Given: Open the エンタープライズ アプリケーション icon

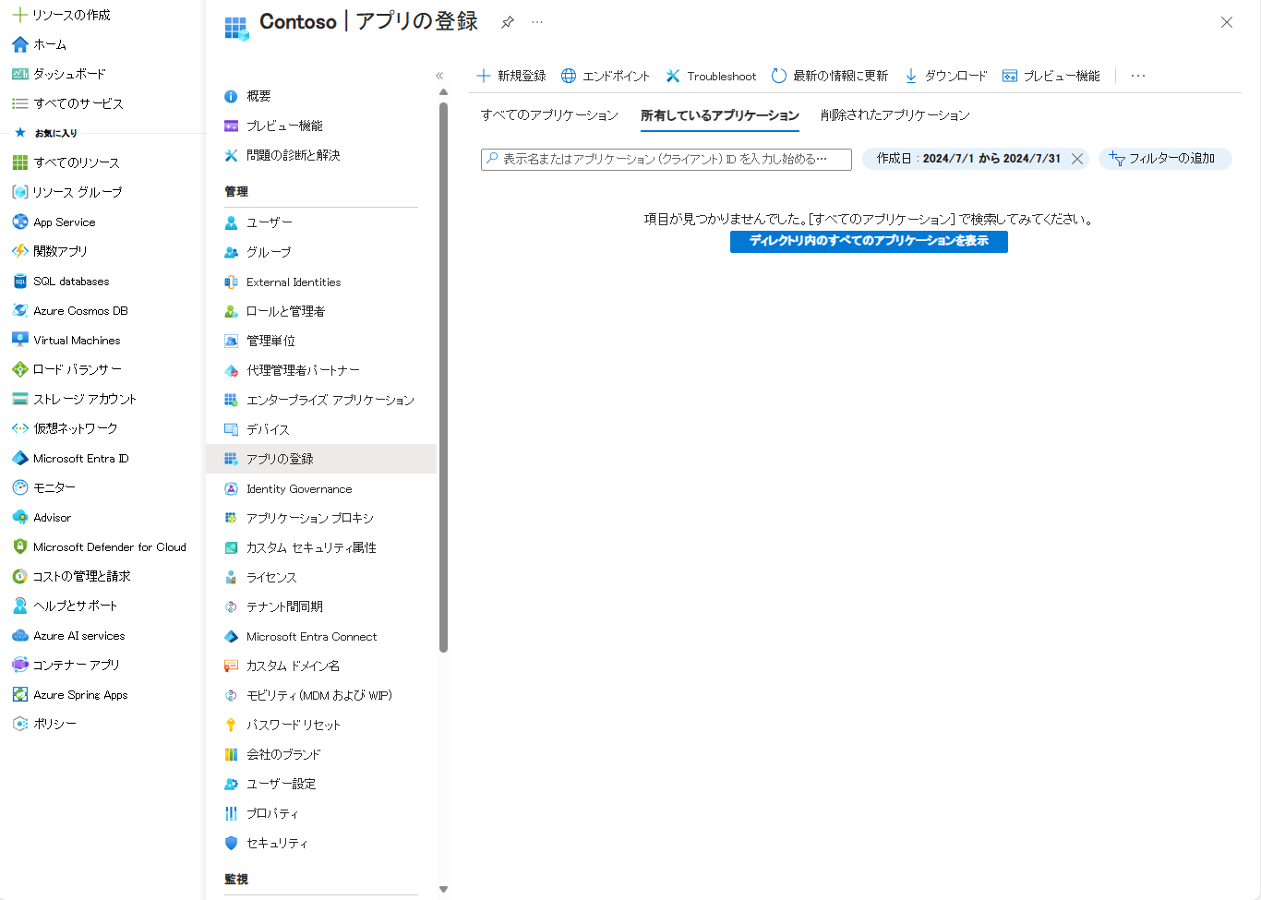Looking at the screenshot, I should (231, 400).
